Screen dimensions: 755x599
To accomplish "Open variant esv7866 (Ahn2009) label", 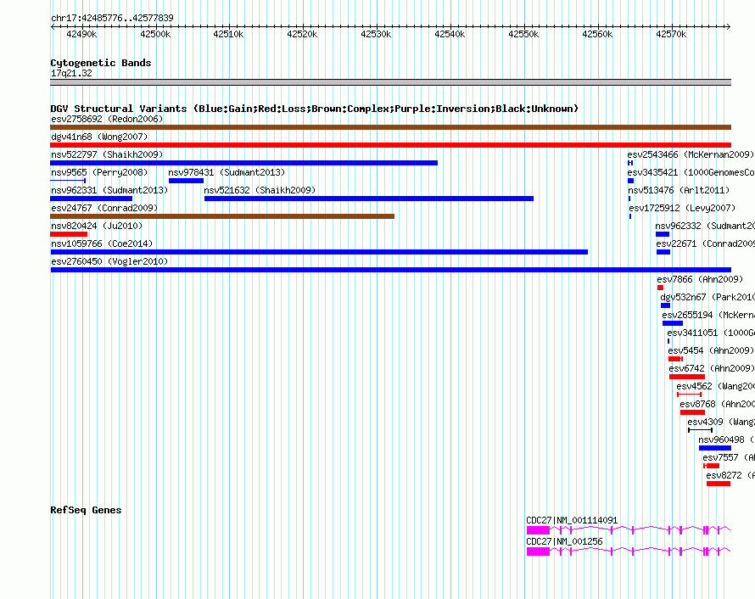I will [x=700, y=279].
